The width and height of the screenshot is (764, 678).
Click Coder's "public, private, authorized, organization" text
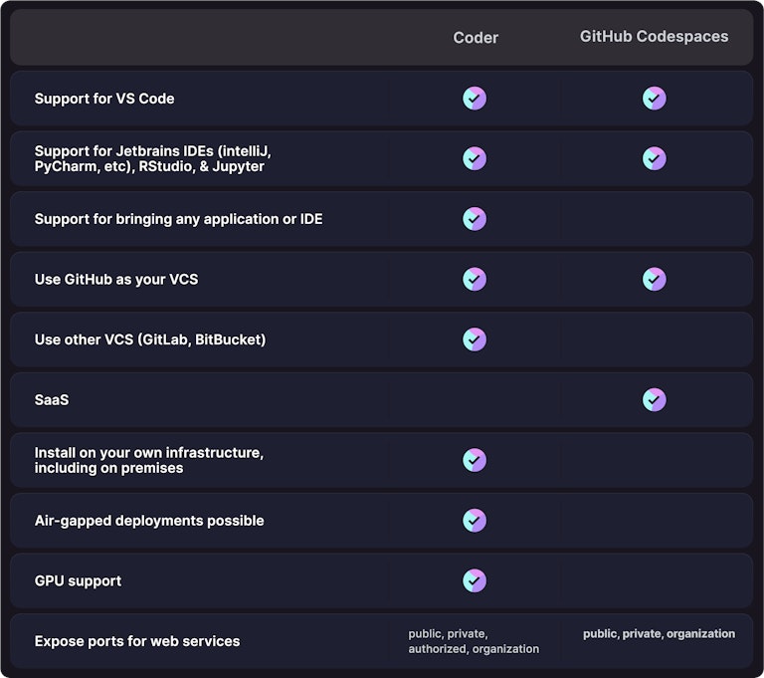pos(474,641)
